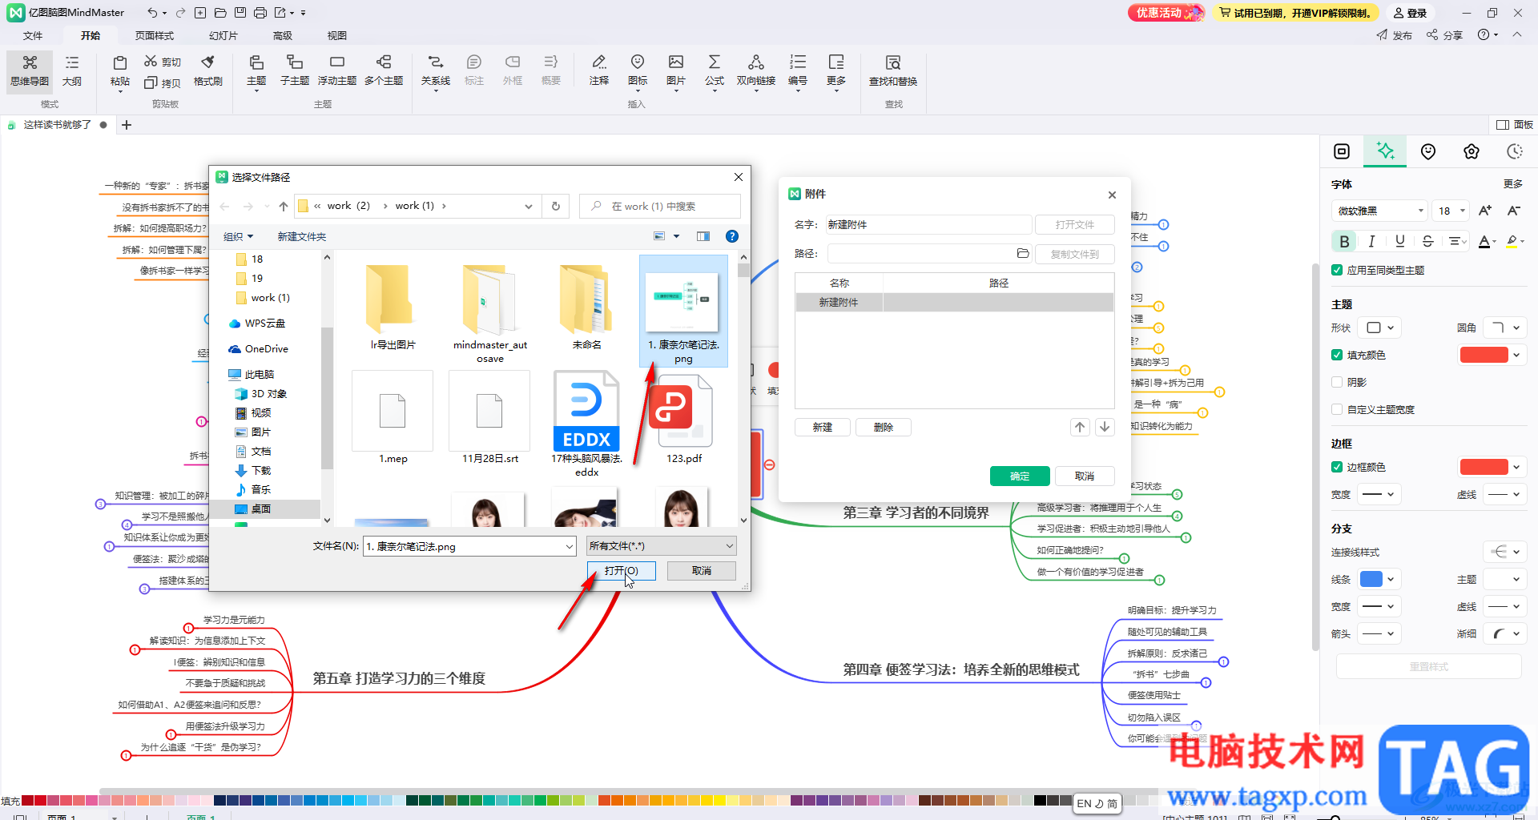Viewport: 1538px width, 820px height.
Task: Switch to the 开始 ribbon tab
Action: click(x=91, y=35)
